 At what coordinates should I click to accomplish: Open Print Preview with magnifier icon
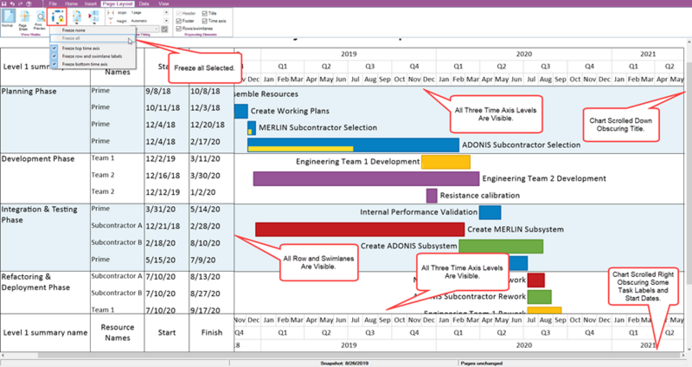pyautogui.click(x=40, y=19)
